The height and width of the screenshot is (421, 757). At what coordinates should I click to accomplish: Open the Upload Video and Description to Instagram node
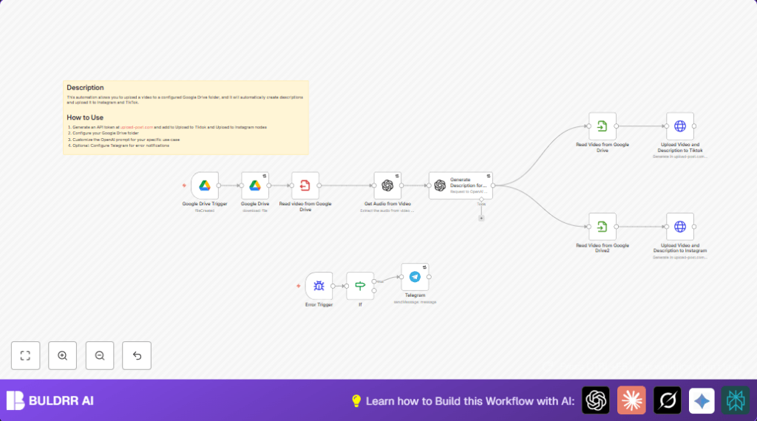680,227
